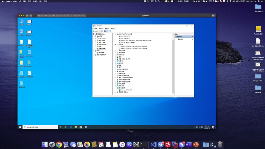Click the Windows Start button
The image size is (265, 149).
pos(20,127)
